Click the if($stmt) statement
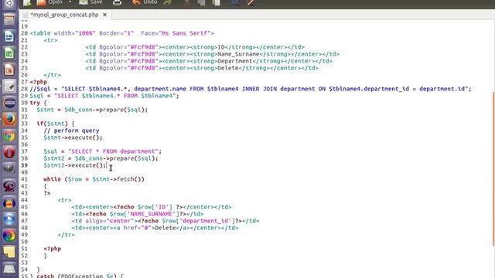Image resolution: width=495 pixels, height=278 pixels. (x=55, y=124)
